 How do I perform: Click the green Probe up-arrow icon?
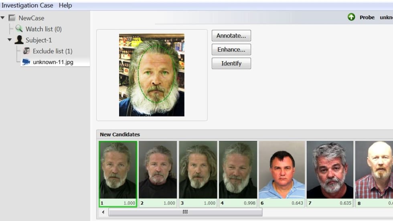(x=351, y=17)
